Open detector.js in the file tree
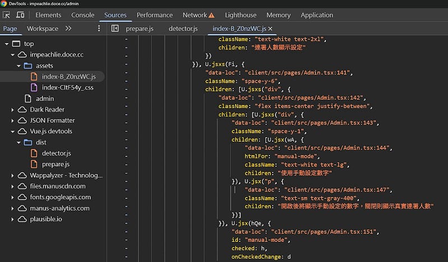The height and width of the screenshot is (262, 448). (57, 153)
